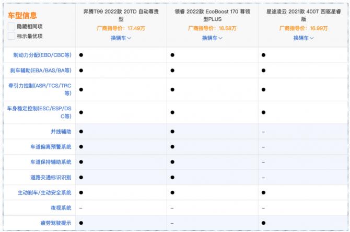The width and height of the screenshot is (350, 232).
Task: Open the 并线辅助 feature link
Action: [x=61, y=132]
